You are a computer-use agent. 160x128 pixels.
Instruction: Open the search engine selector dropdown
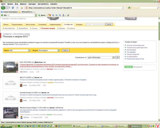coord(130,8)
